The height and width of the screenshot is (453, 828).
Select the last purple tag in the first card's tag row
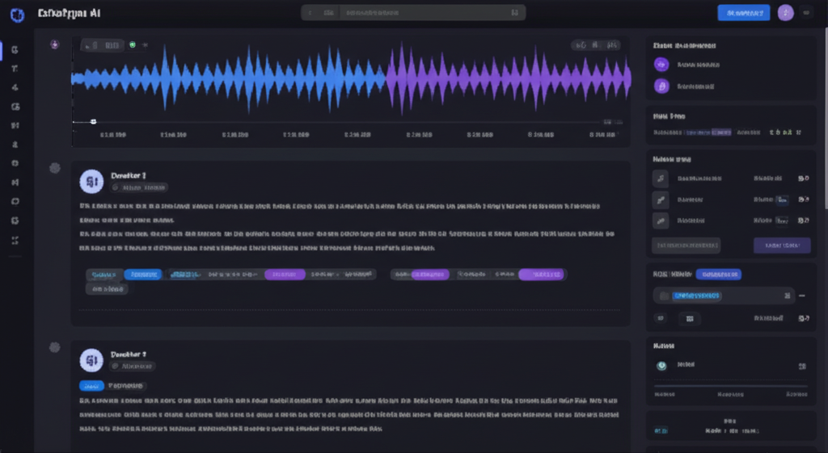(541, 275)
